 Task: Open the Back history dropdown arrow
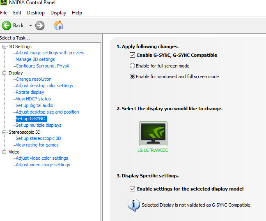30,26
